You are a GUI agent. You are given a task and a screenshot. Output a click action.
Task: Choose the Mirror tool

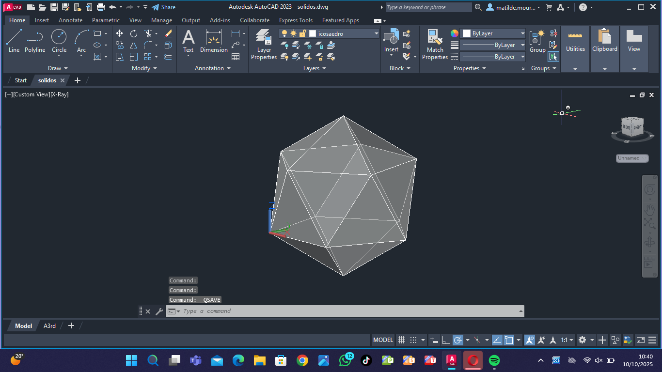[134, 45]
